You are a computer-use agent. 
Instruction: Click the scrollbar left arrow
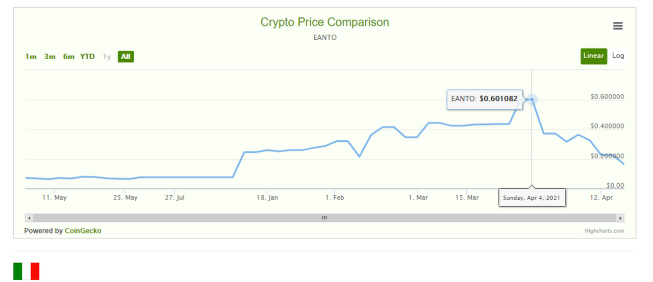pyautogui.click(x=29, y=218)
